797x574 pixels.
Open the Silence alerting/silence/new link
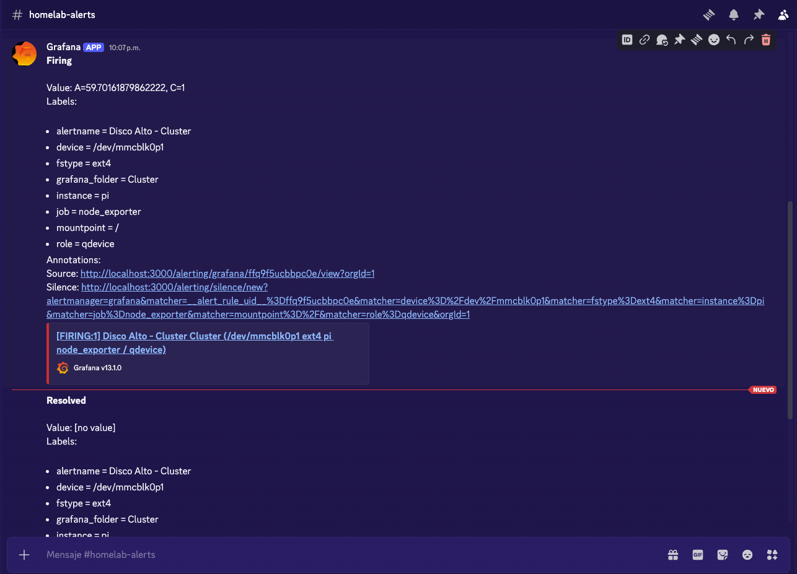pos(405,301)
